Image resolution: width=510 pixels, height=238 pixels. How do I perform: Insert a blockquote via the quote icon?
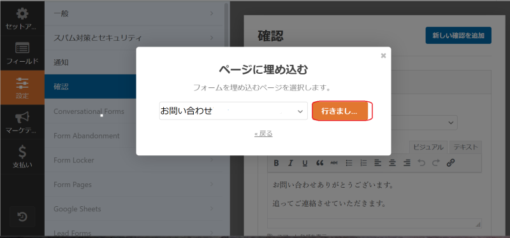click(x=320, y=163)
